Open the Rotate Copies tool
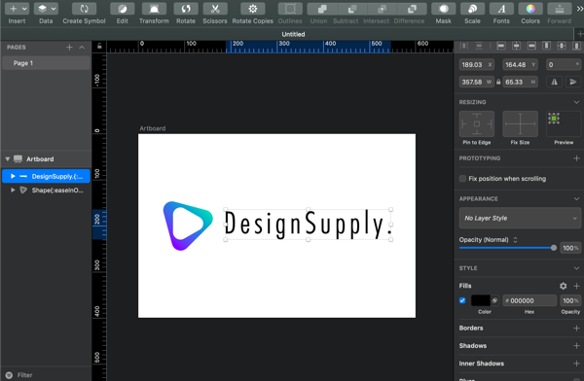 click(x=252, y=9)
